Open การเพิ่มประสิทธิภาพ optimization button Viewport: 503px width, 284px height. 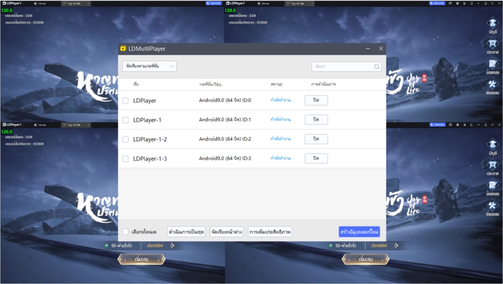(x=270, y=232)
